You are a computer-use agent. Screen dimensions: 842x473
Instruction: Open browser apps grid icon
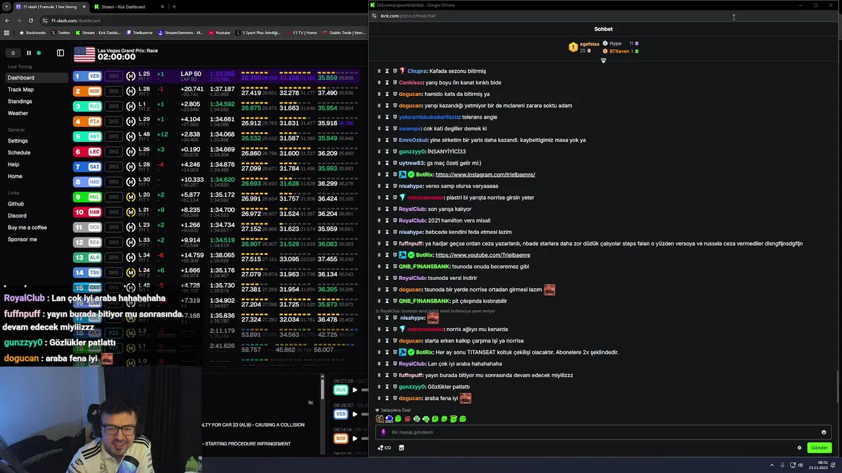coord(7,32)
